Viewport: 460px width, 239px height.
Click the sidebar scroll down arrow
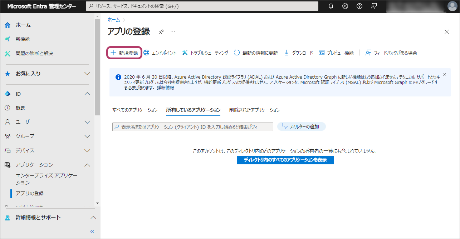tap(97, 203)
